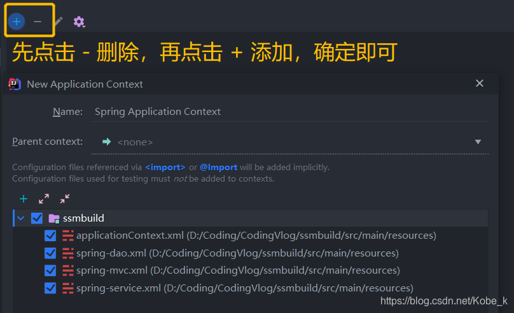Image resolution: width=514 pixels, height=313 pixels.
Task: Click the <import> highlighted text
Action: click(x=165, y=167)
